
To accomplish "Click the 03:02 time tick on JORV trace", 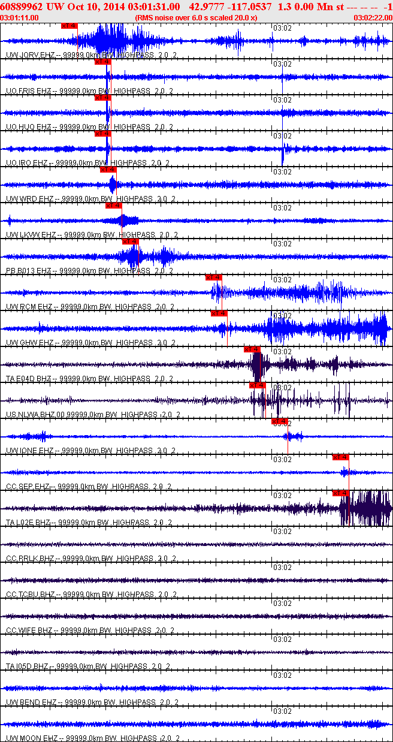I will 282,28.
